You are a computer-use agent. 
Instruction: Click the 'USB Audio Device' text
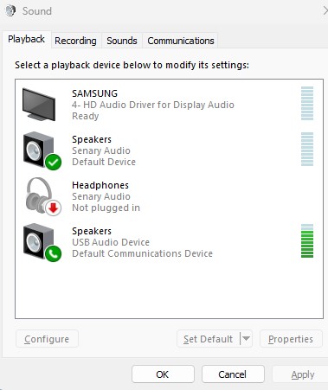coord(111,242)
